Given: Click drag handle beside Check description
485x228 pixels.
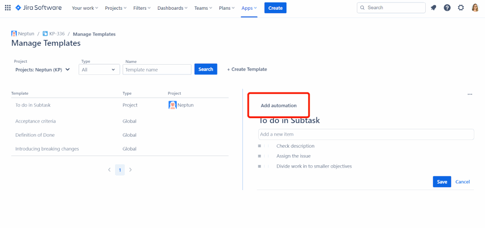Looking at the screenshot, I should pos(260,146).
